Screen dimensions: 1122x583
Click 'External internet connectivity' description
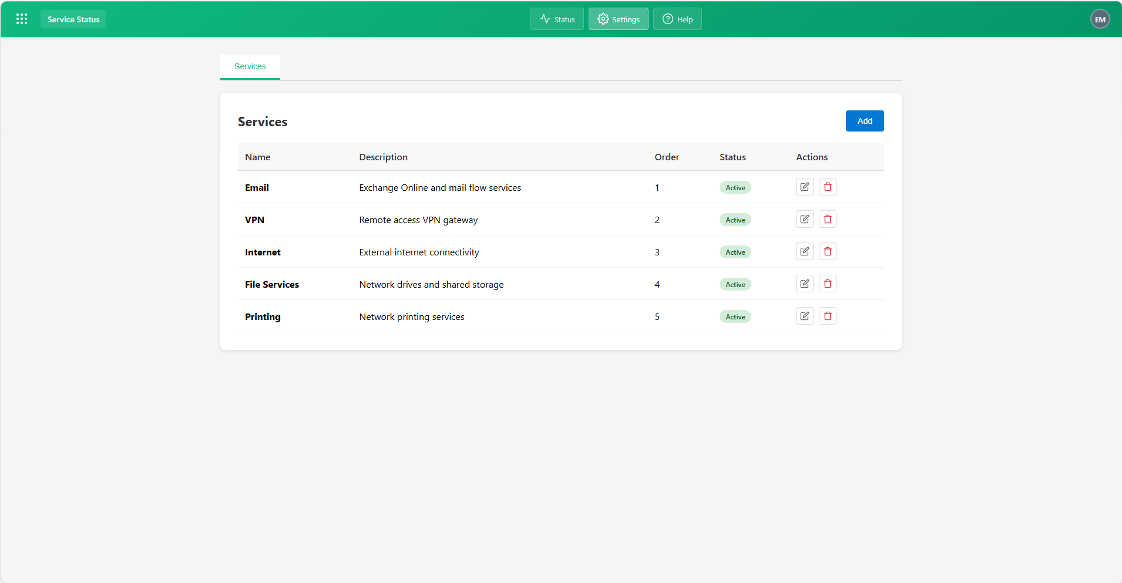[419, 252]
